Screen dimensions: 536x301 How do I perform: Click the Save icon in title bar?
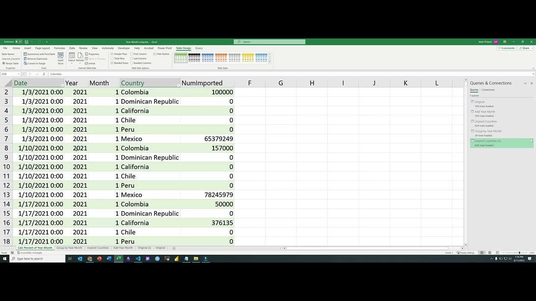click(x=26, y=42)
